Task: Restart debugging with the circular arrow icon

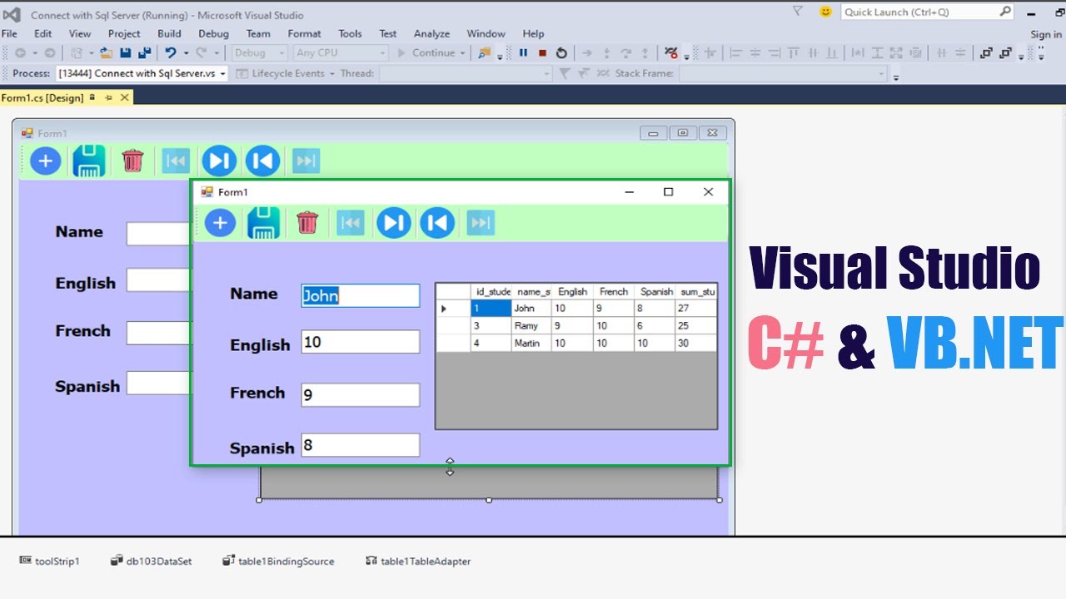Action: (561, 52)
